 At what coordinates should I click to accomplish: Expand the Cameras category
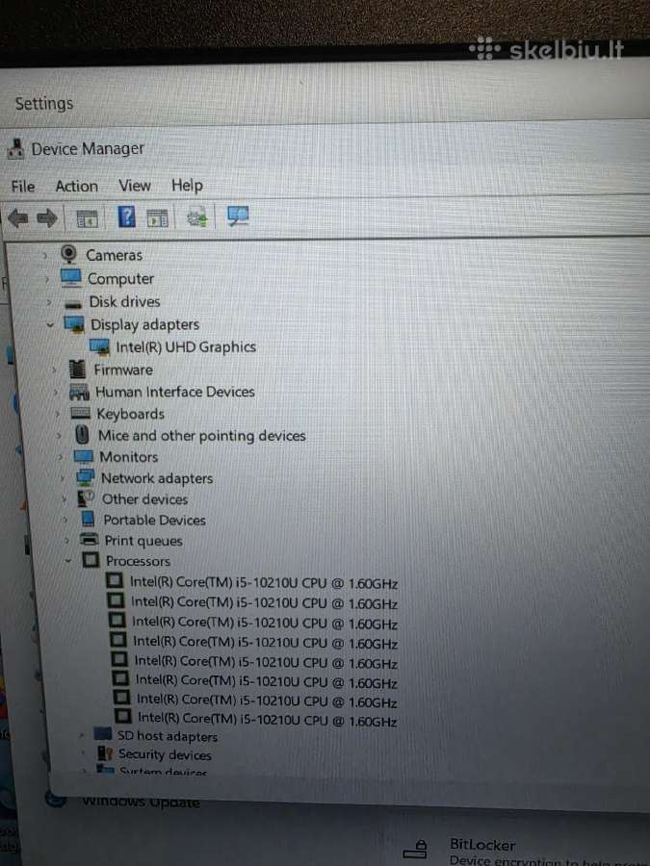pyautogui.click(x=45, y=255)
